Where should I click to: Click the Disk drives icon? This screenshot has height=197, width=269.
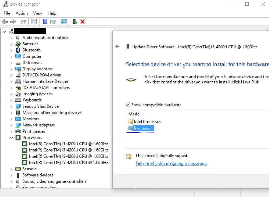pyautogui.click(x=18, y=63)
